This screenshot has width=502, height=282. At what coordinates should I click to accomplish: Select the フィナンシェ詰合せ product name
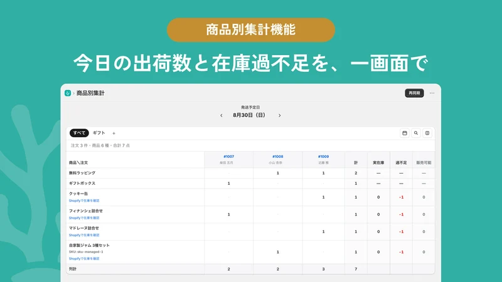point(86,211)
